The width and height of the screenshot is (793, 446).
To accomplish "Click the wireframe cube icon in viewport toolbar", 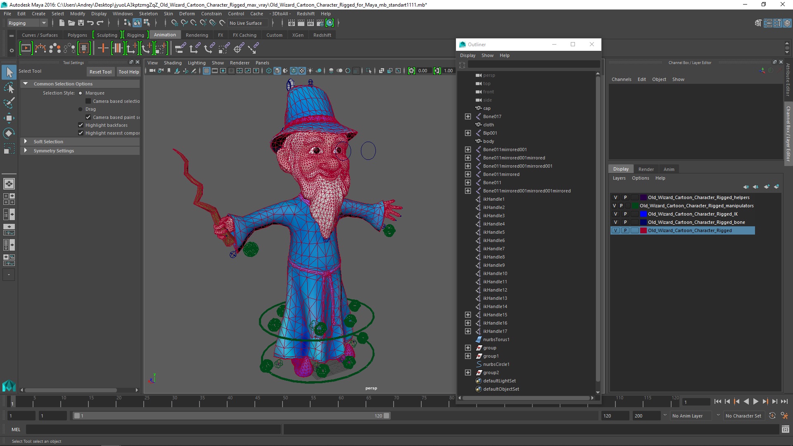I will (x=269, y=71).
